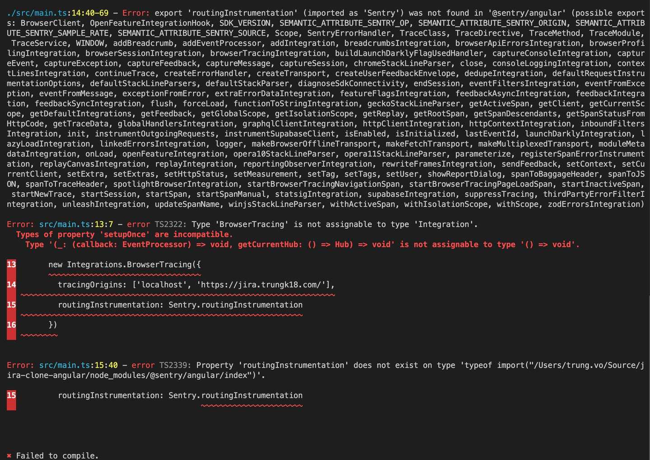Click the https://jira.trungk18.com/ URL in code
The width and height of the screenshot is (650, 460).
tap(260, 285)
